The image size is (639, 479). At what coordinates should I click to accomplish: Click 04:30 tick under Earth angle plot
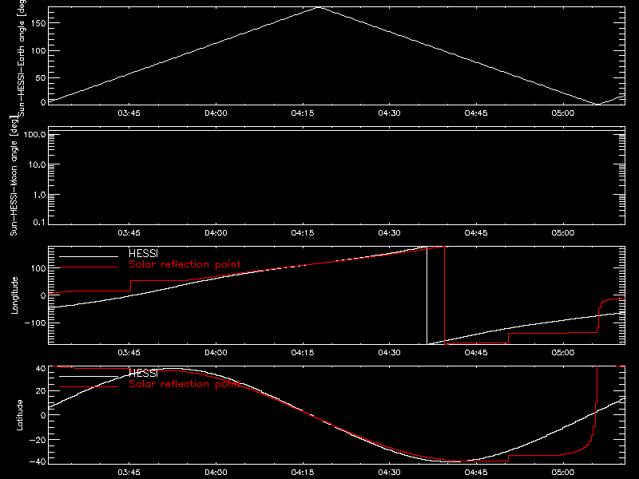pyautogui.click(x=389, y=113)
